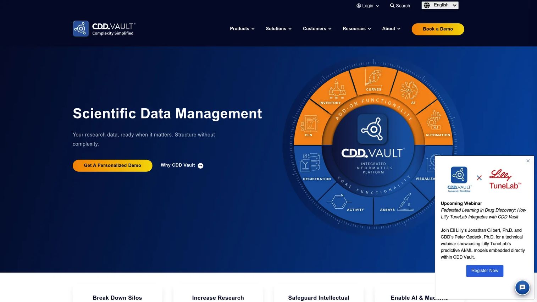Image resolution: width=537 pixels, height=302 pixels.
Task: Click the Increase Research card heading
Action: tap(218, 298)
